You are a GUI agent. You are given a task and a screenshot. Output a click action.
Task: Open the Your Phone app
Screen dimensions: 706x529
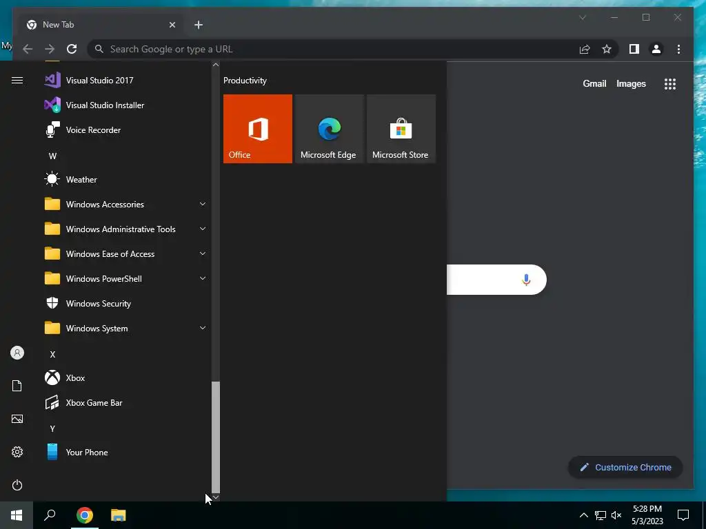pos(125,452)
